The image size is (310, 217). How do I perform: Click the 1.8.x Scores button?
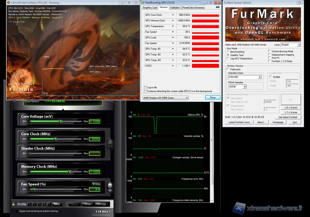[291, 107]
